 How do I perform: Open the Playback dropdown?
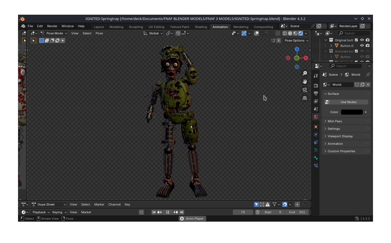point(41,212)
